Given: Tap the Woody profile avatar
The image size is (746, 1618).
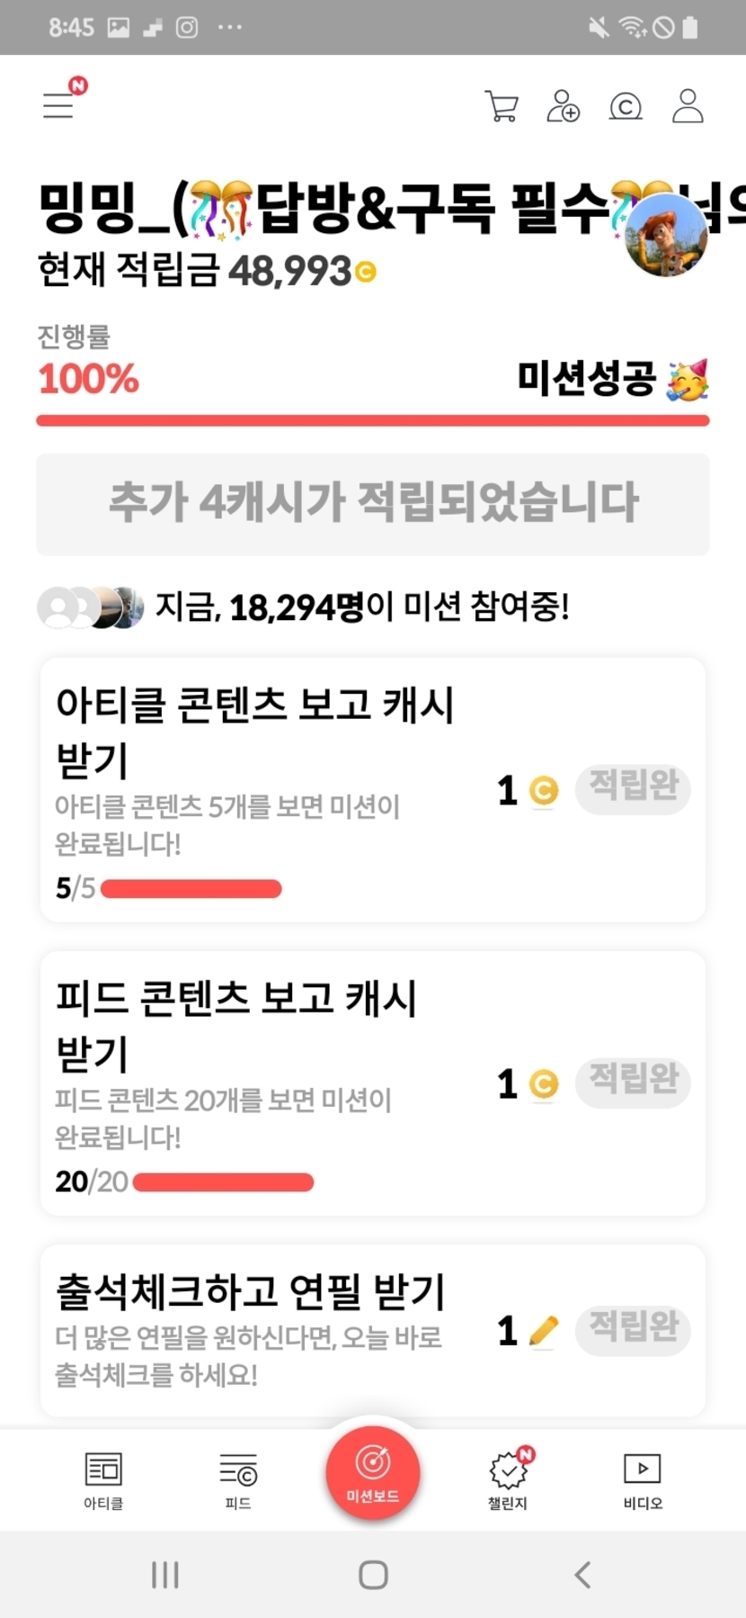Looking at the screenshot, I should click(x=666, y=234).
